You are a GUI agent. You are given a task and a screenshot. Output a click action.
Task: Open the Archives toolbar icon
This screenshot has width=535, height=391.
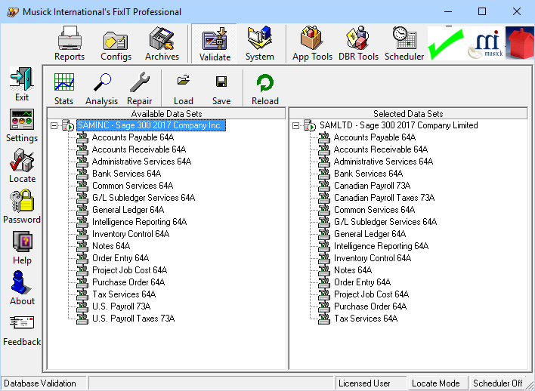point(162,44)
